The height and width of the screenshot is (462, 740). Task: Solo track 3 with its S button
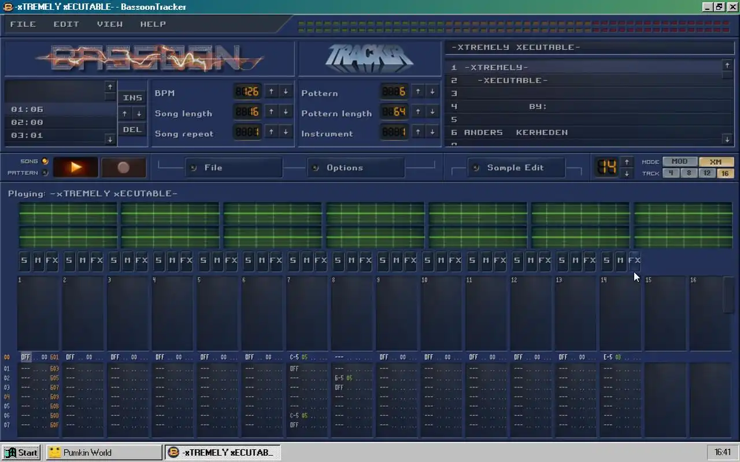(x=114, y=260)
